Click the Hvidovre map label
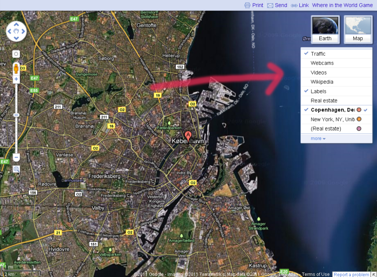 pos(59,249)
